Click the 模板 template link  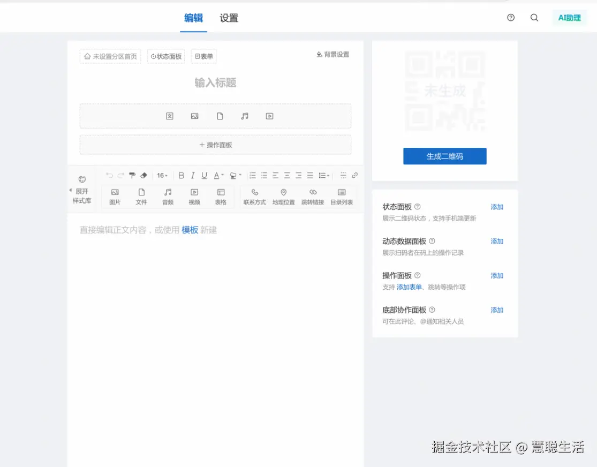click(190, 230)
